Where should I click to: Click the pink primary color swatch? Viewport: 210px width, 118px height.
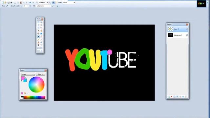pos(23,78)
